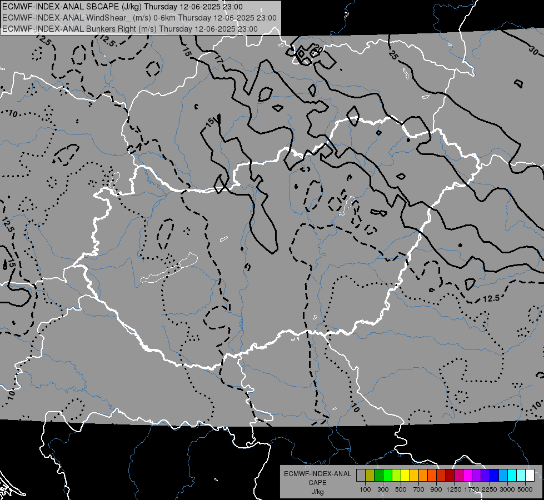
Task: Click the dark red swatch ending at 1250
Action: 450,476
